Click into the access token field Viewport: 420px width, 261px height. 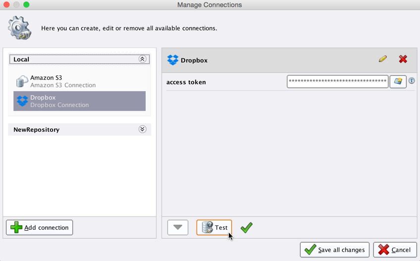pyautogui.click(x=337, y=82)
